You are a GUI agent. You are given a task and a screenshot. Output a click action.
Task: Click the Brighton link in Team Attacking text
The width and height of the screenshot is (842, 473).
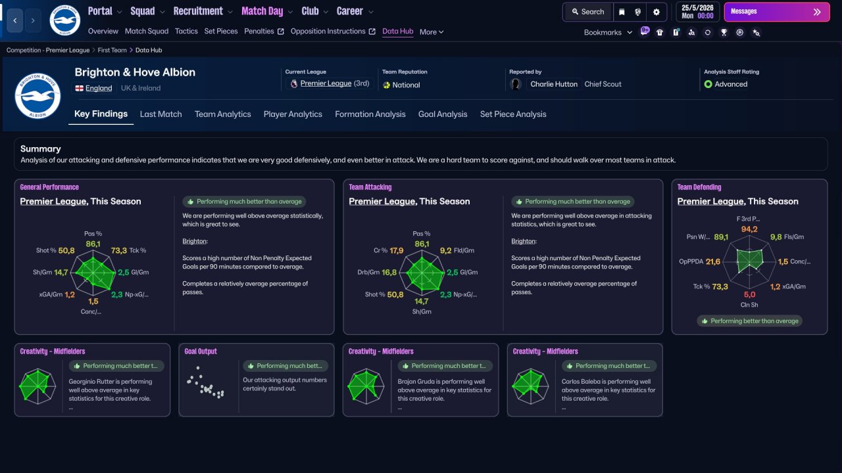[524, 241]
